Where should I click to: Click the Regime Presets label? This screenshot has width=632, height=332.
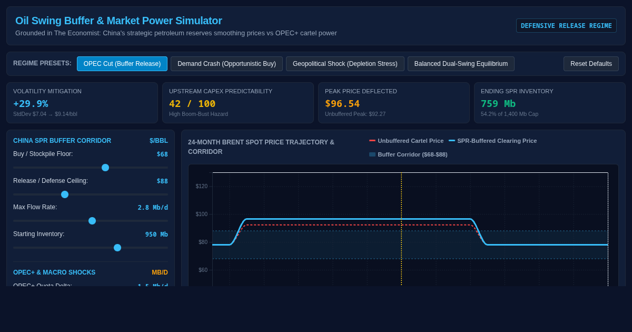(x=42, y=63)
